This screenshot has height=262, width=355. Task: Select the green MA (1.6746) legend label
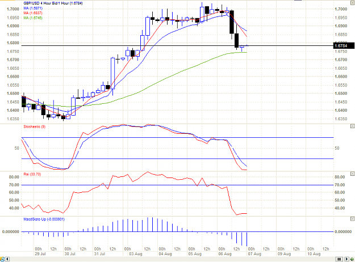[33, 18]
